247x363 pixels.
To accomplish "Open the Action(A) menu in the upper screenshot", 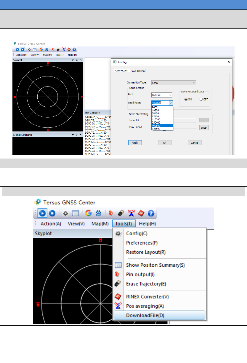I will pos(22,55).
